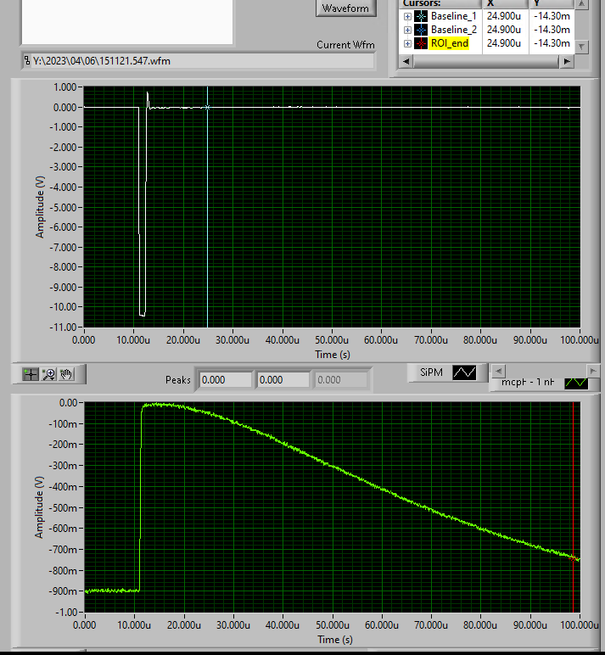This screenshot has height=655, width=605.
Task: Click the SiPM legend label
Action: (431, 372)
